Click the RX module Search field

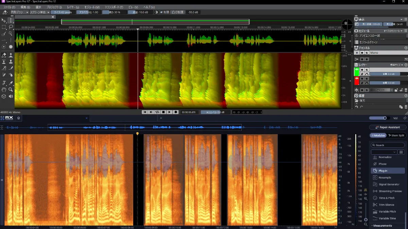[x=388, y=145]
